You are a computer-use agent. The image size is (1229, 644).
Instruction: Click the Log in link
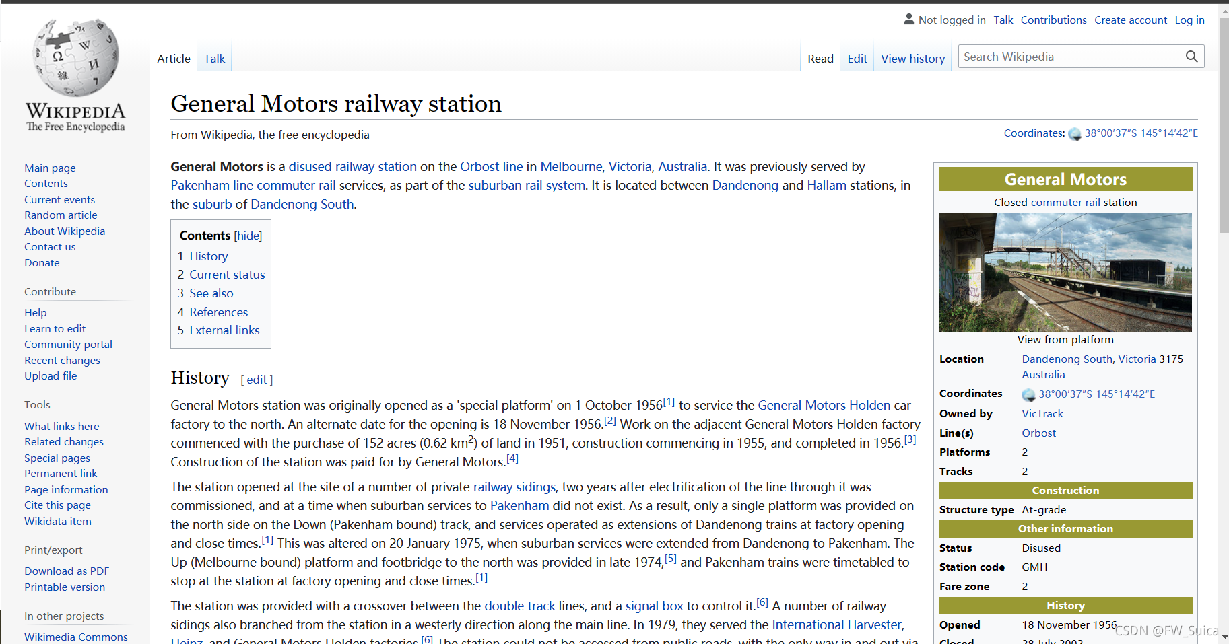pyautogui.click(x=1189, y=20)
